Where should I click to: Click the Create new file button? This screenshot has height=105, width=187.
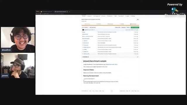click(117, 27)
